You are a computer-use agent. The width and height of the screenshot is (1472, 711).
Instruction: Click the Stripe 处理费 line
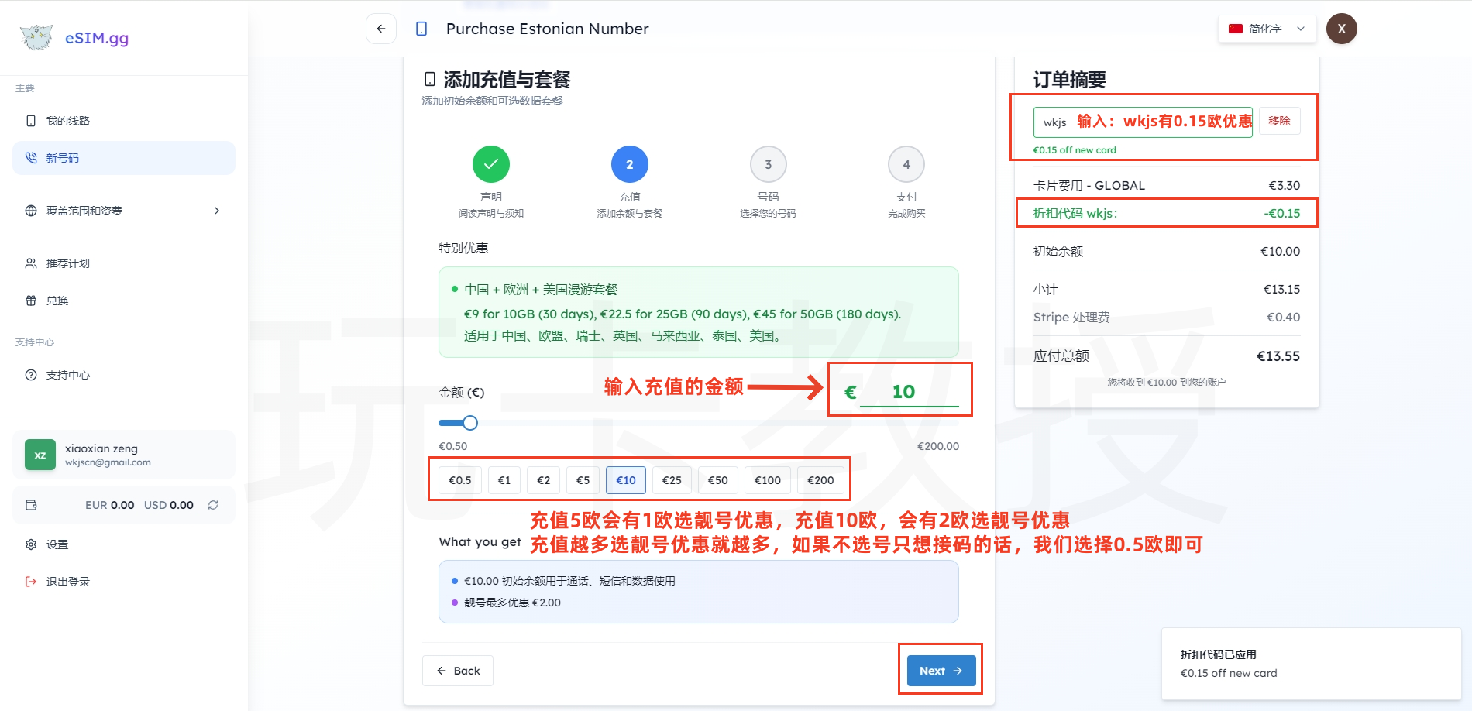[1167, 317]
